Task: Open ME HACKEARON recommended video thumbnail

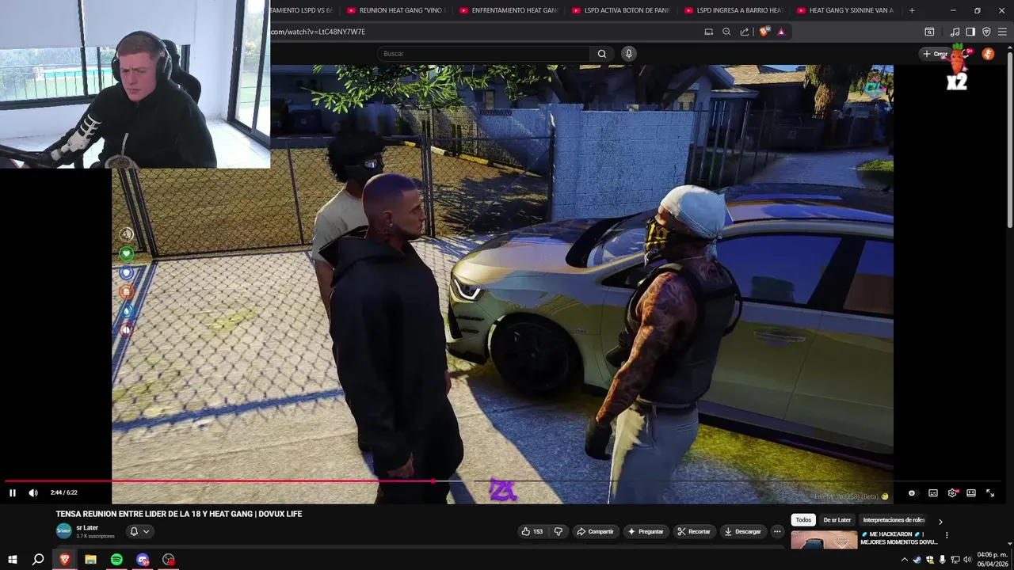Action: coord(824,539)
